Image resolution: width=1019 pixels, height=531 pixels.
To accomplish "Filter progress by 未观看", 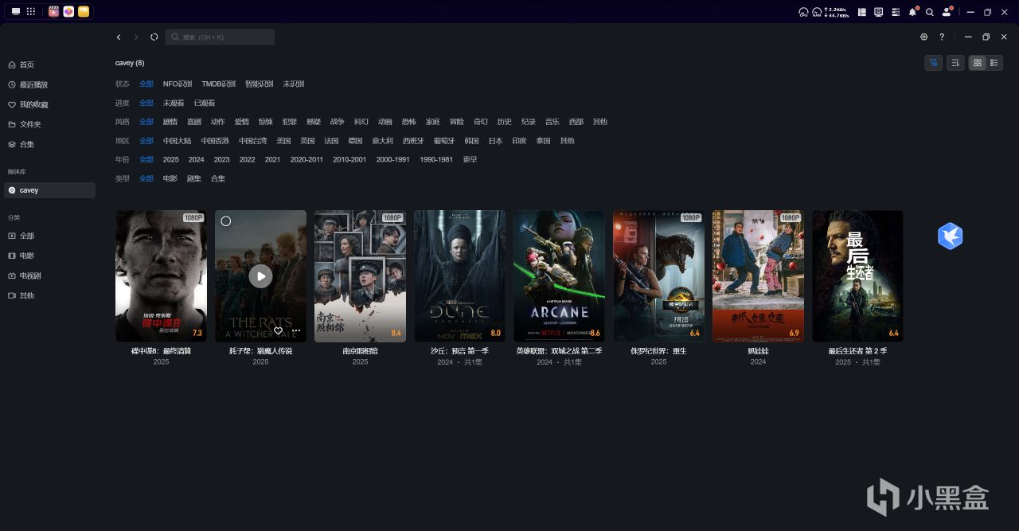I will click(174, 103).
